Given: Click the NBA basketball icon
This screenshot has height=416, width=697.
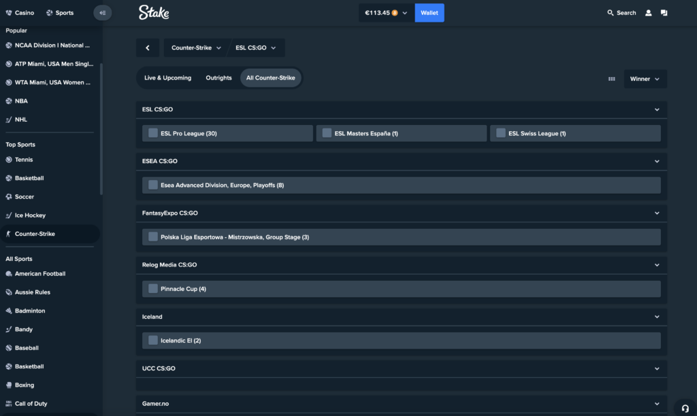Looking at the screenshot, I should pyautogui.click(x=8, y=101).
